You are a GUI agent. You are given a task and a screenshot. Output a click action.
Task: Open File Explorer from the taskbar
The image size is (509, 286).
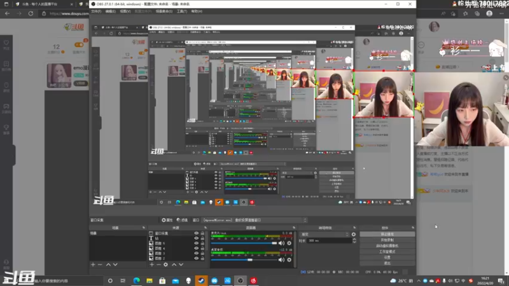click(x=150, y=280)
